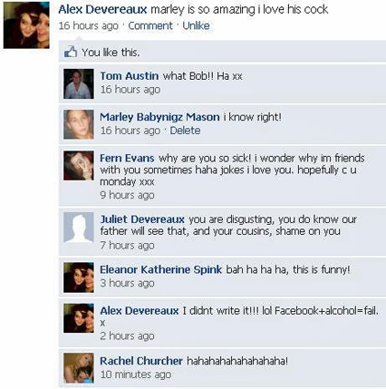Open Tom Austin's profile thumbnail

tap(79, 83)
